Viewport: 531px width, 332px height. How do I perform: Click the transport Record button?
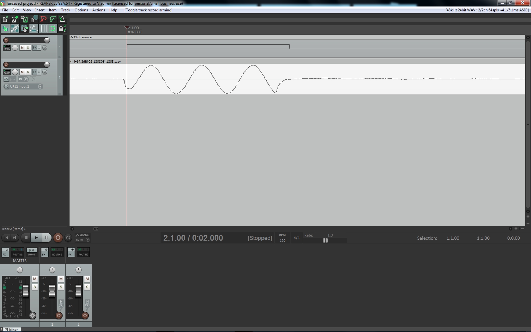pyautogui.click(x=58, y=238)
